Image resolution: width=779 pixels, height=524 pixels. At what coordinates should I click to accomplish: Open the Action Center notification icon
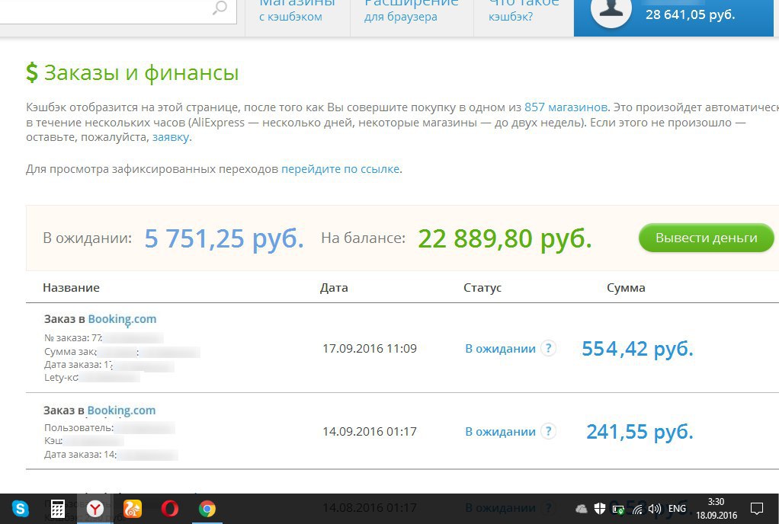[x=757, y=509]
